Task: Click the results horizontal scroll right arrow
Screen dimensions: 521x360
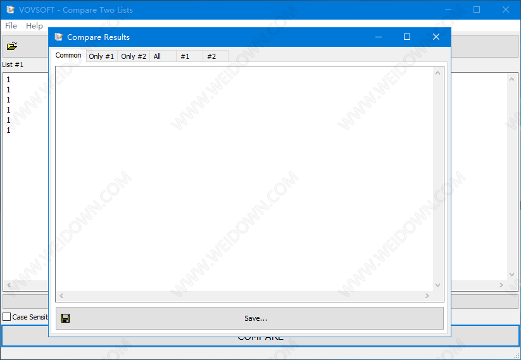Action: [427, 295]
